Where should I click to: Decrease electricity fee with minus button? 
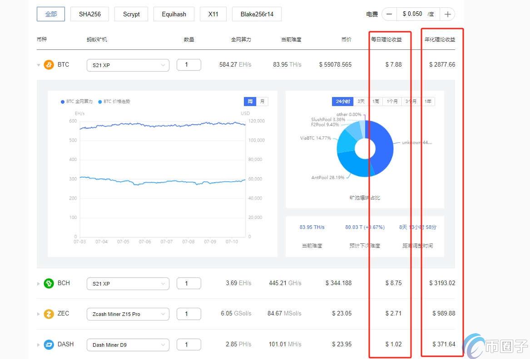pos(389,14)
